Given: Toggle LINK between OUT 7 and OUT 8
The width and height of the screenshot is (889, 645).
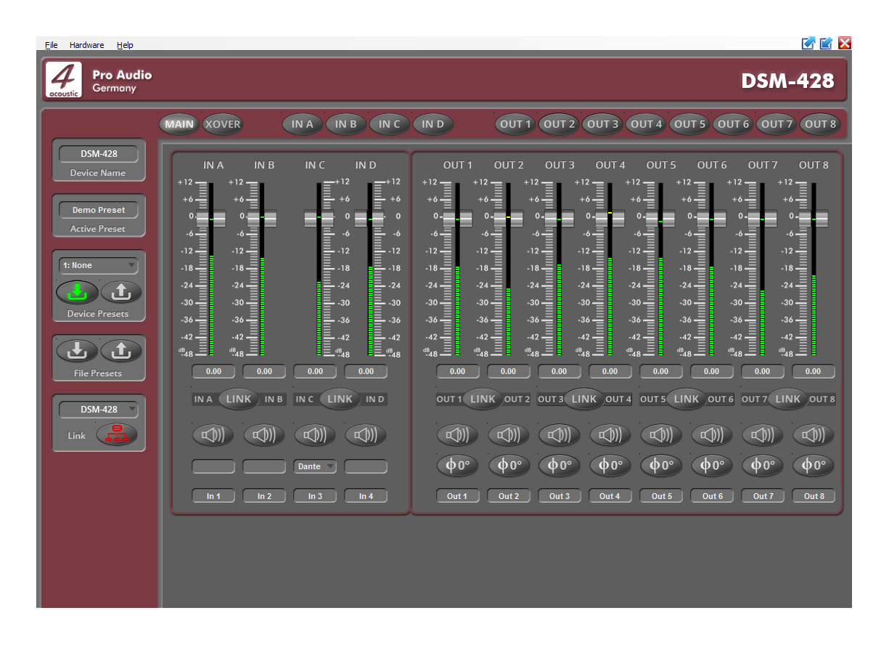Looking at the screenshot, I should tap(787, 399).
